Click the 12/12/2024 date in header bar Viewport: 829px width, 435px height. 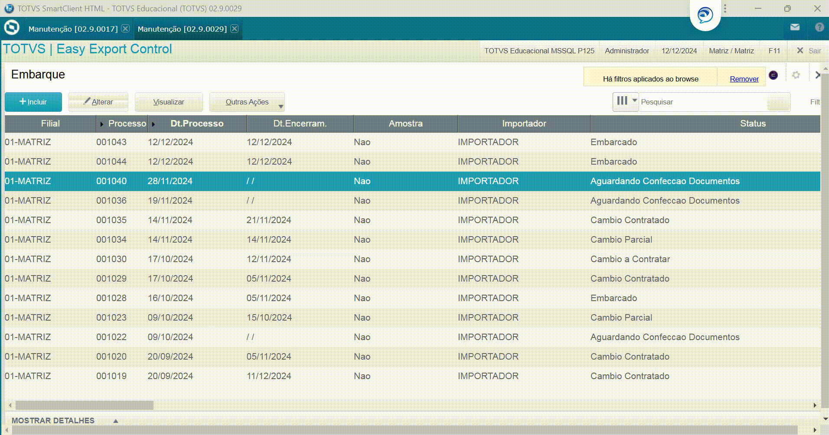679,51
